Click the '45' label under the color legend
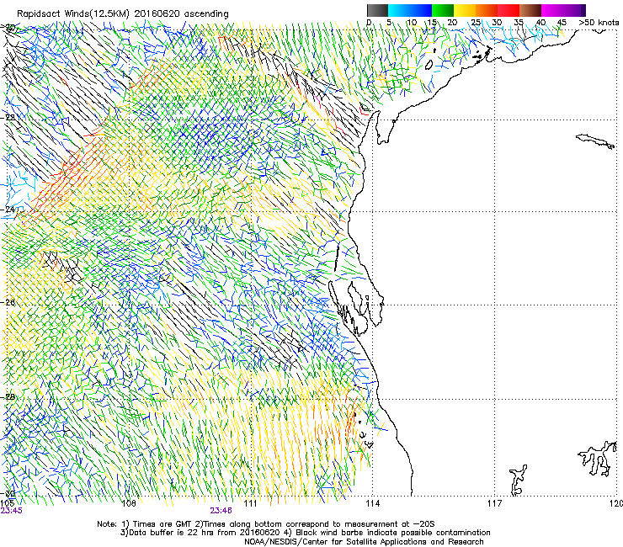This screenshot has height=547, width=623. coord(562,23)
